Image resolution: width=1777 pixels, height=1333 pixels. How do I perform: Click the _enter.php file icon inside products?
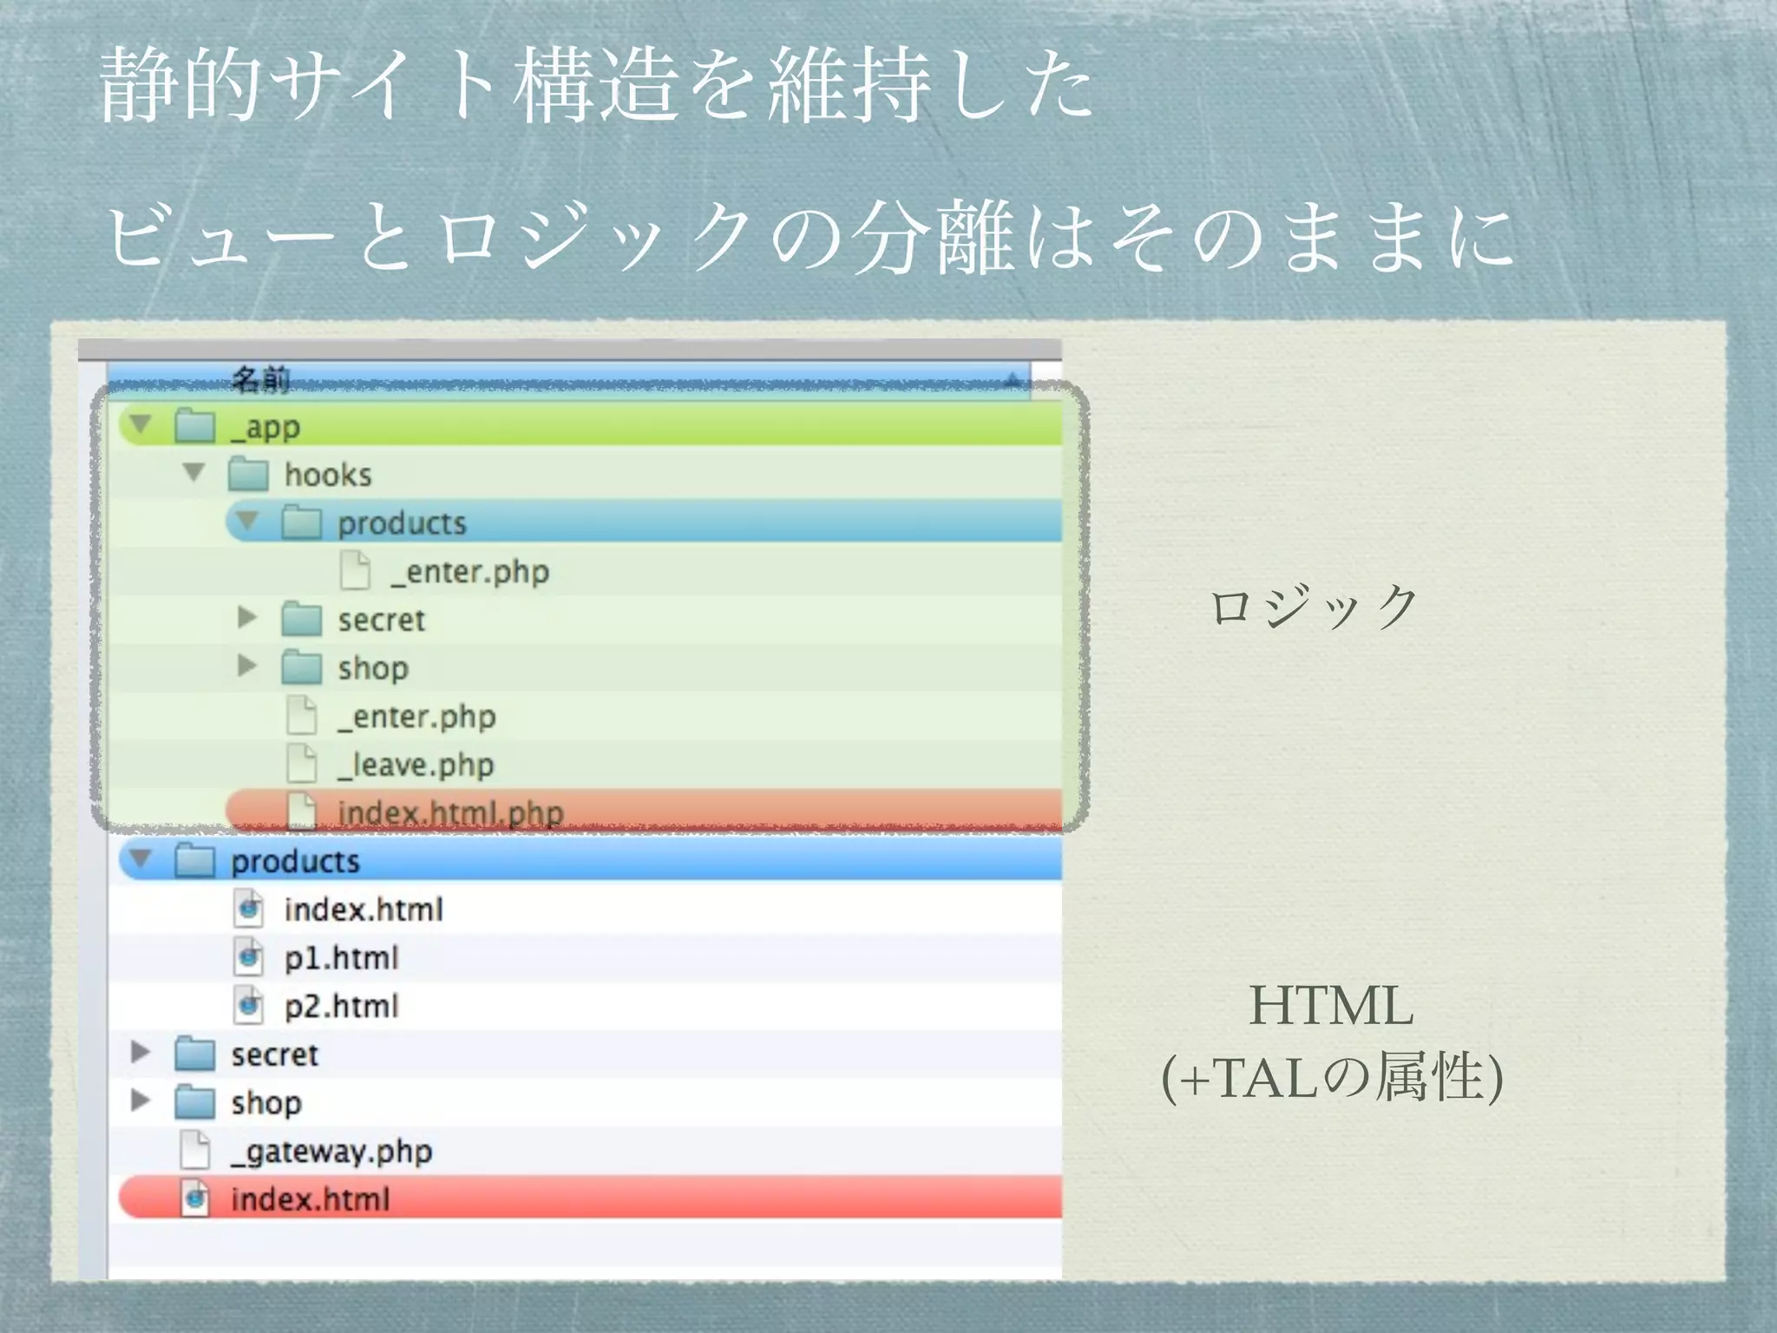[355, 571]
